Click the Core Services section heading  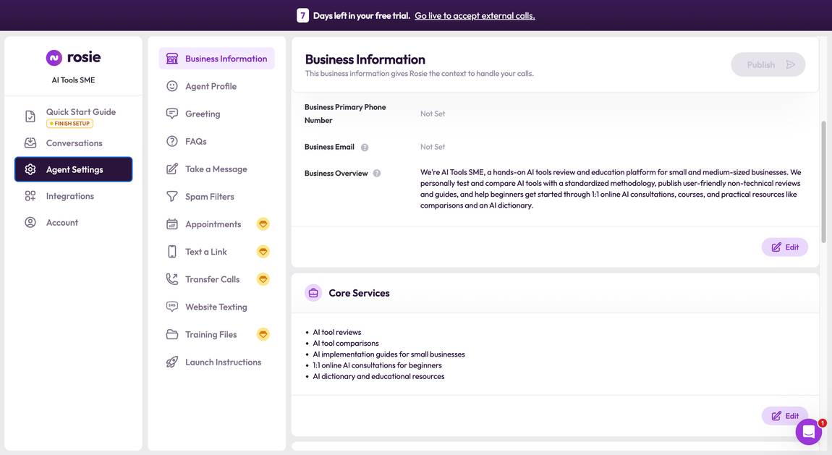click(x=360, y=293)
